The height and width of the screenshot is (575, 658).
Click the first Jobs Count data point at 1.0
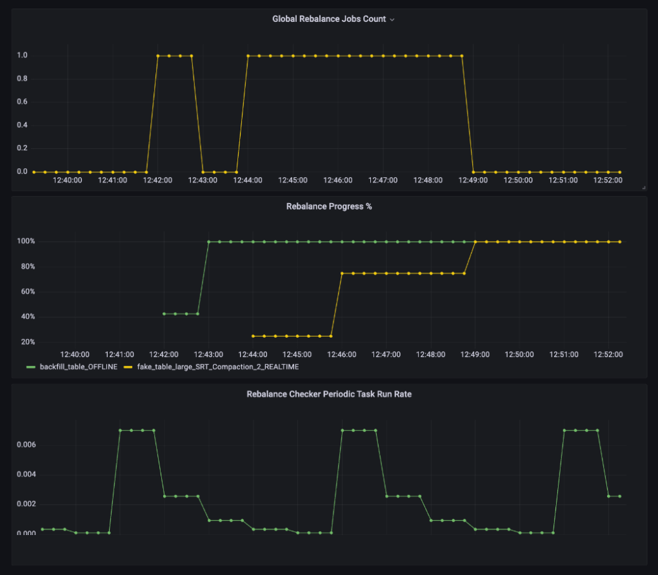pyautogui.click(x=157, y=56)
